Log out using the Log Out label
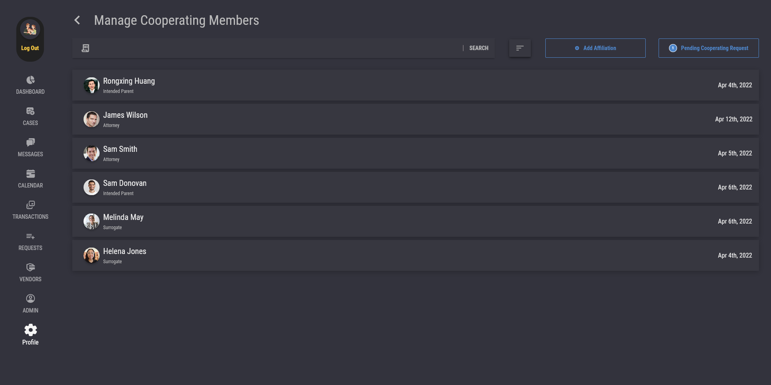This screenshot has height=385, width=771. pos(30,48)
